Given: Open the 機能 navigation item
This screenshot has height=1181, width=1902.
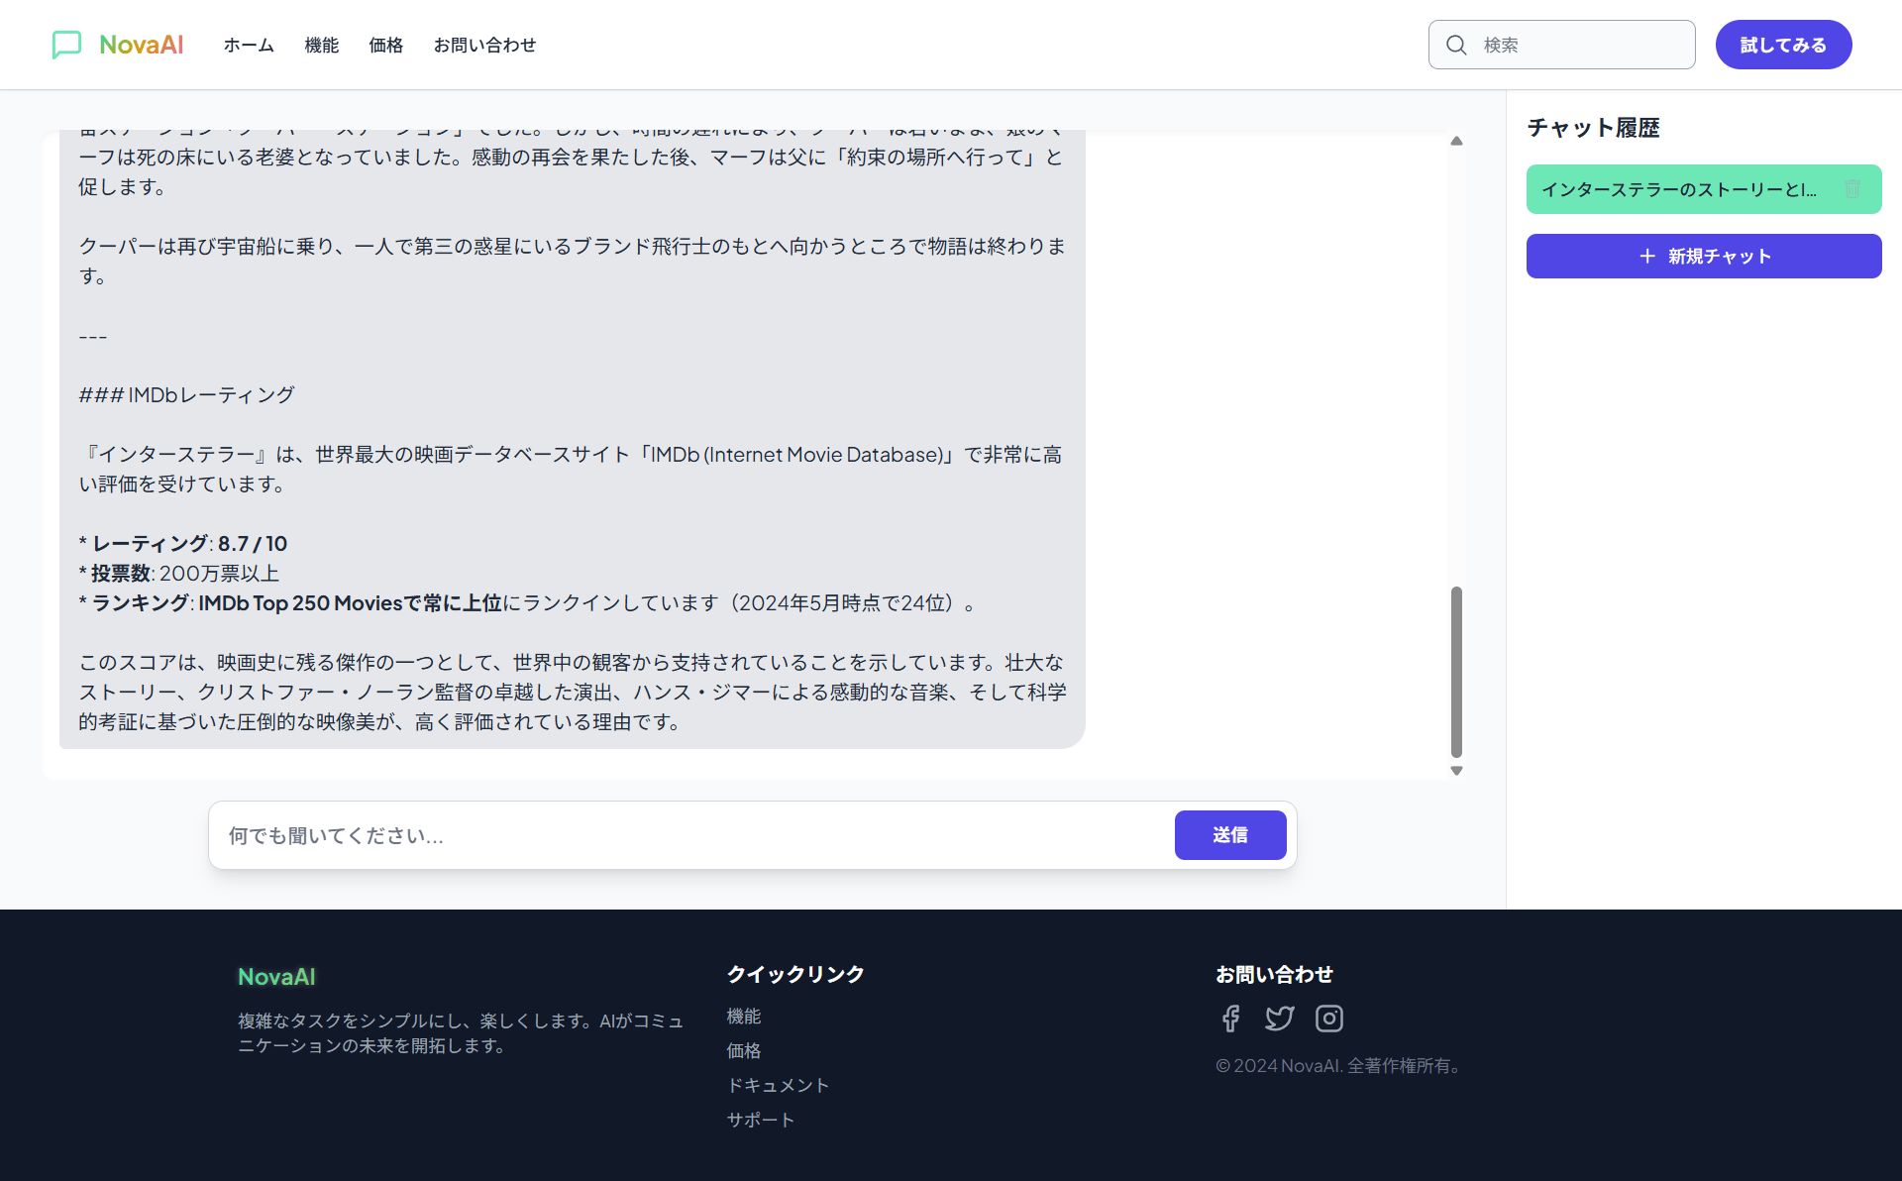Looking at the screenshot, I should [x=321, y=45].
